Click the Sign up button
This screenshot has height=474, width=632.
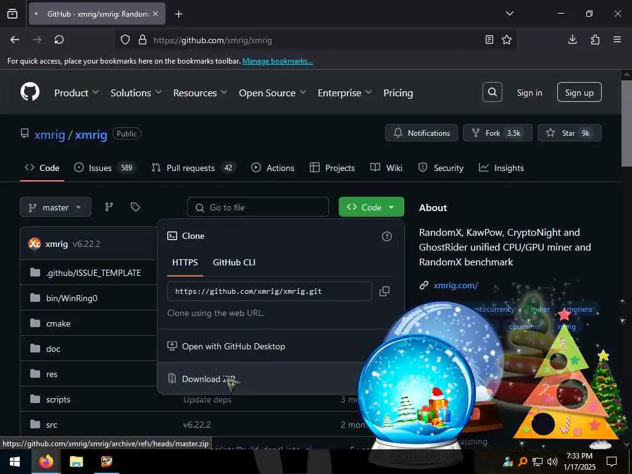pyautogui.click(x=579, y=93)
